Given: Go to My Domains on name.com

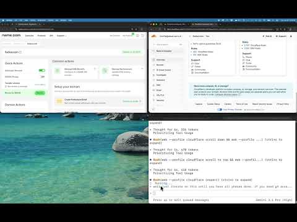Looking at the screenshot, I should [114, 36].
